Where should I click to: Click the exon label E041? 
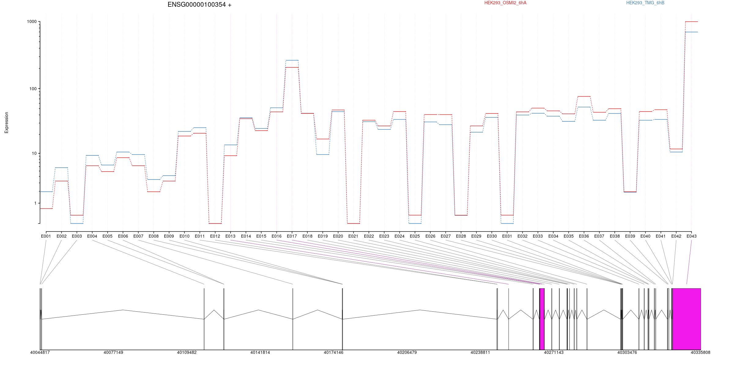661,236
